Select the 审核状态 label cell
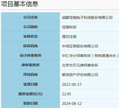The image size is (119, 108). coord(30,36)
